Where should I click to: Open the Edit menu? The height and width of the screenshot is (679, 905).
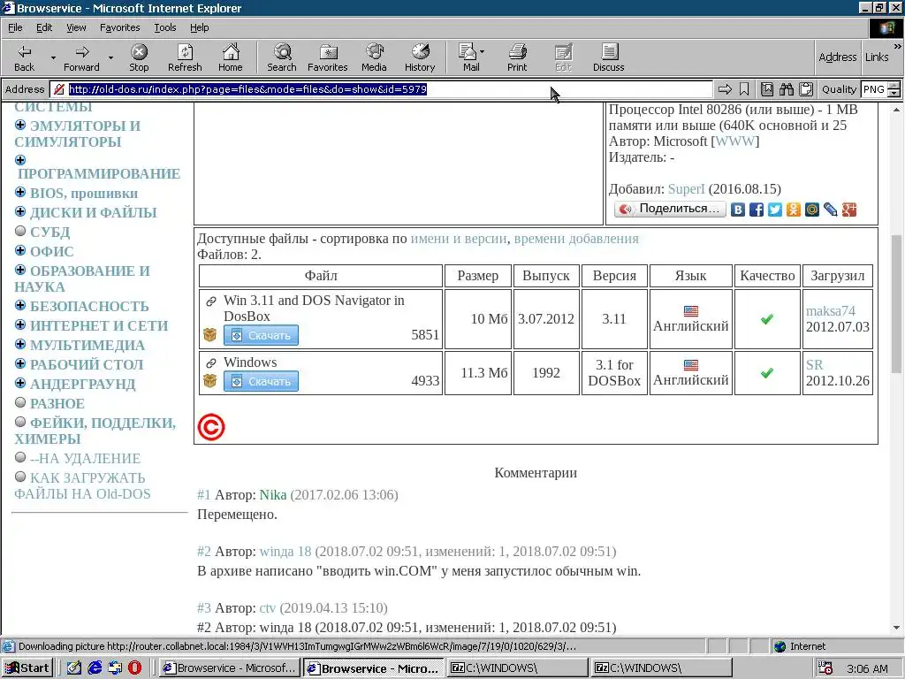[x=44, y=27]
